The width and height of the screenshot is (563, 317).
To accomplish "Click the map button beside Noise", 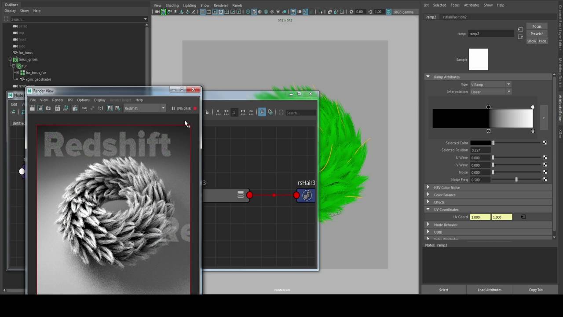I will pyautogui.click(x=545, y=172).
